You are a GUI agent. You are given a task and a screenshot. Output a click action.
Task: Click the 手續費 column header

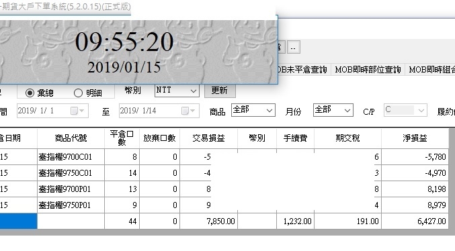296,138
